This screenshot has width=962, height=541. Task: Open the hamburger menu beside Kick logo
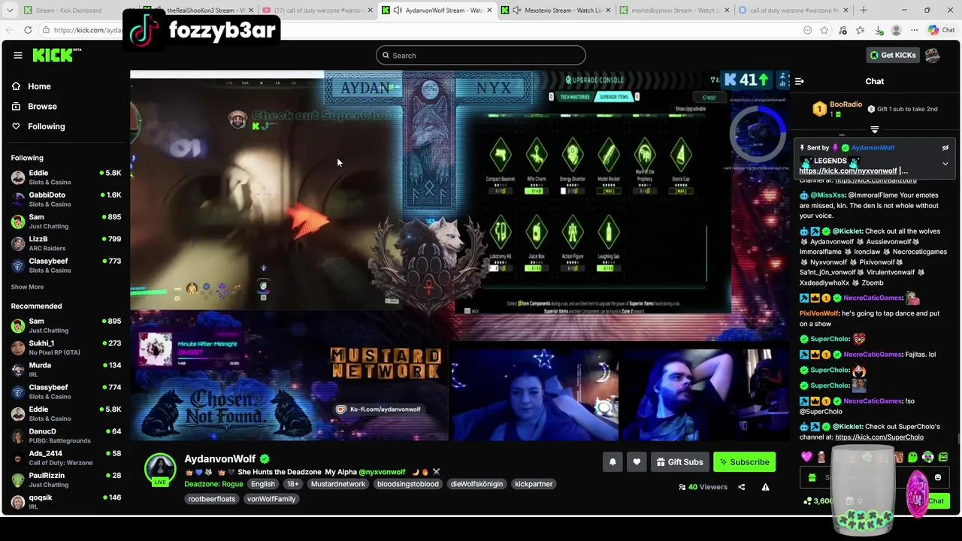[18, 55]
